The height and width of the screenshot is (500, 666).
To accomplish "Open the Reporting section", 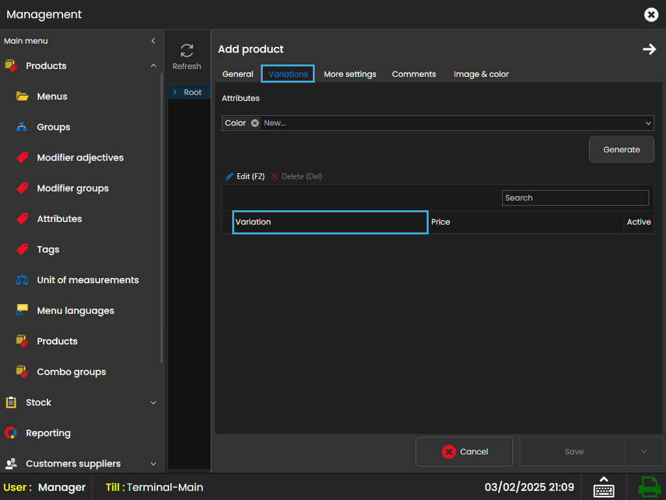I will point(48,433).
